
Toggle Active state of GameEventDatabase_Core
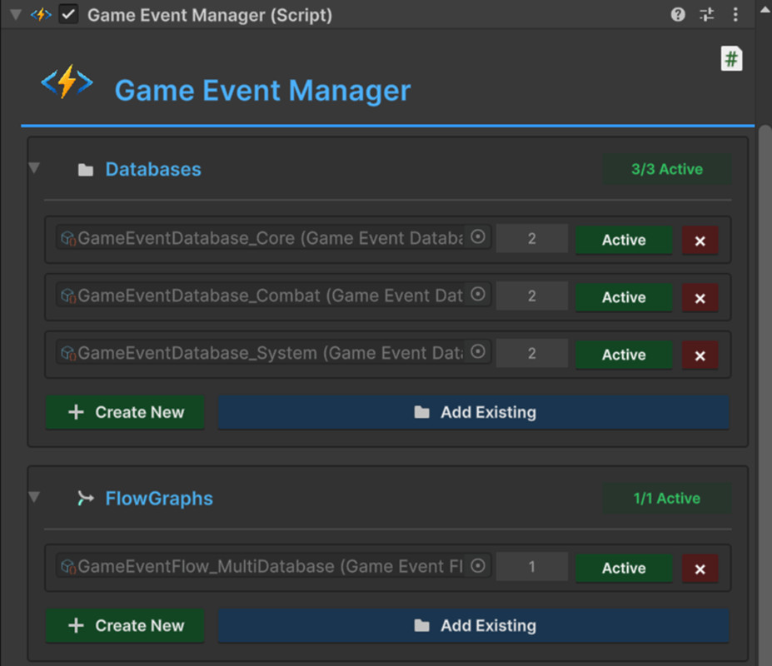coord(623,240)
